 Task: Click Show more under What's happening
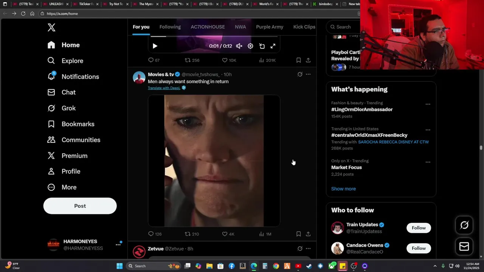pos(343,189)
